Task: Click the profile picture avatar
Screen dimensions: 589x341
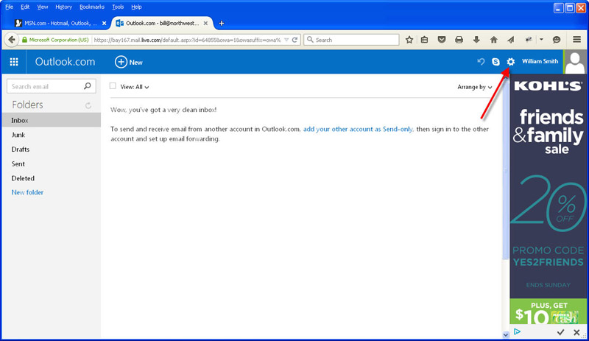Action: [x=575, y=62]
